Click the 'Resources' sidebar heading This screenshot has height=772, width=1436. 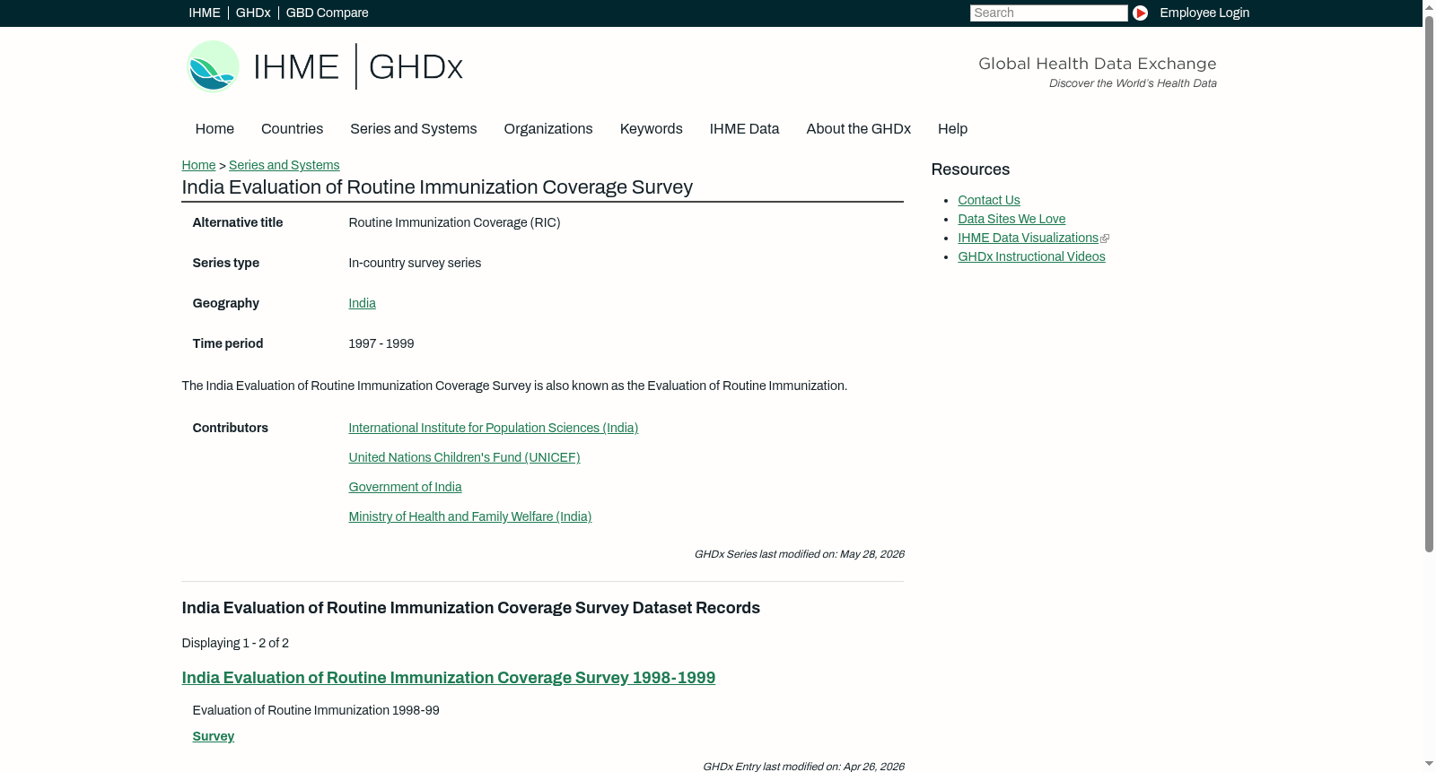click(970, 169)
